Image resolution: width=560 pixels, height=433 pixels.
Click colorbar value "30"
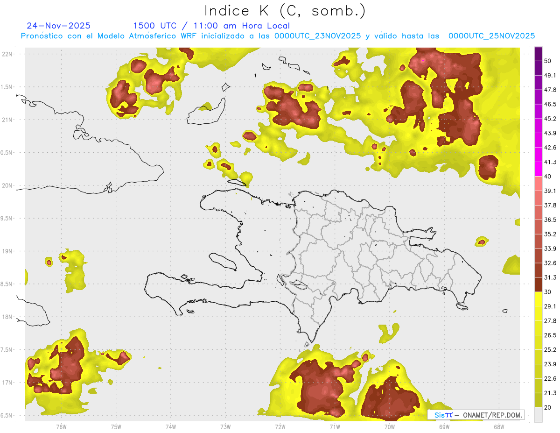548,292
